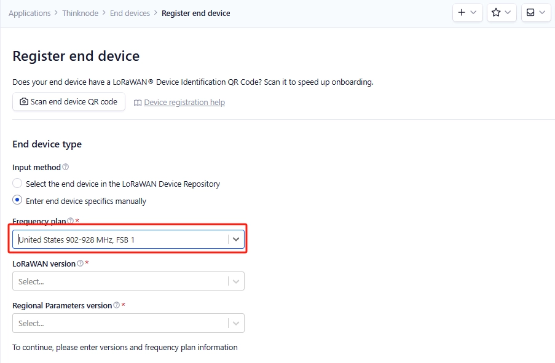This screenshot has width=555, height=363.
Task: Open the Regional Parameters version dropdown
Action: click(x=128, y=323)
